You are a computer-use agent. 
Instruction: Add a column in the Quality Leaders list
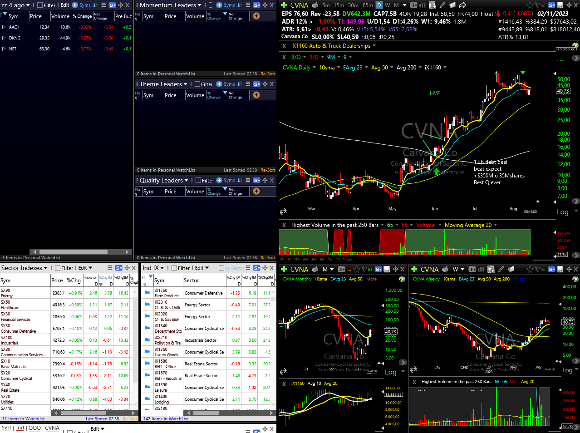click(x=256, y=191)
